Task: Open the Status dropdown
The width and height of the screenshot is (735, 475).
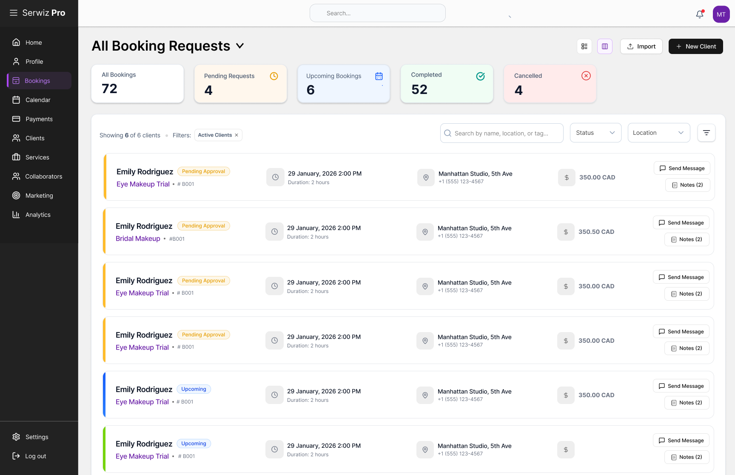Action: (x=595, y=133)
